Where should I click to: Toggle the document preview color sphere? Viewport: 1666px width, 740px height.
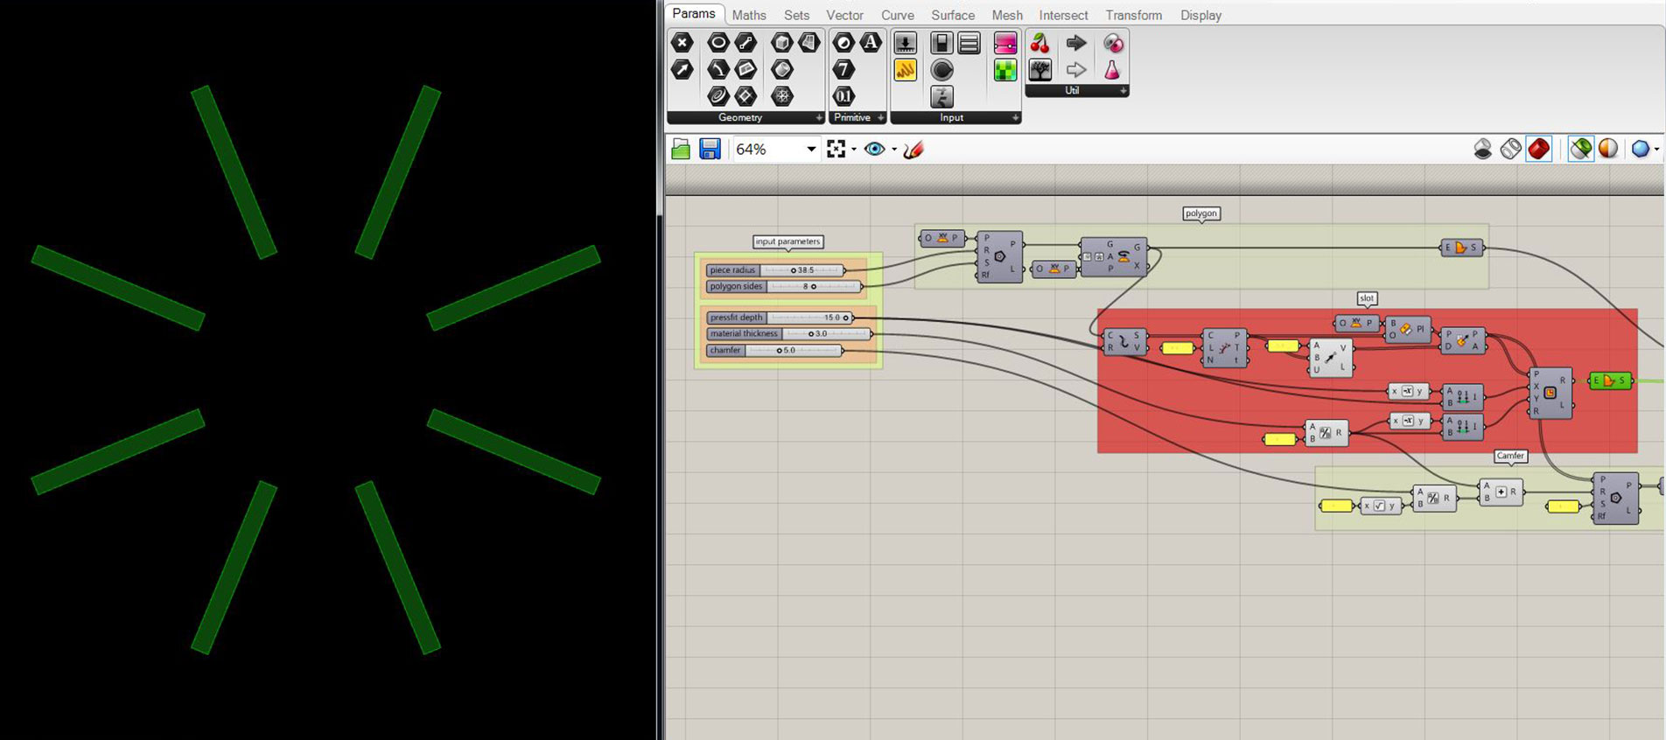[x=1608, y=150]
